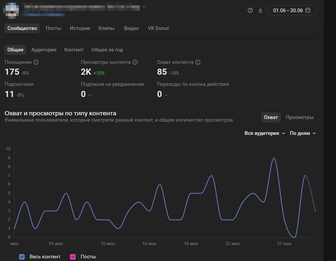Download the statistics report

[x=260, y=10]
